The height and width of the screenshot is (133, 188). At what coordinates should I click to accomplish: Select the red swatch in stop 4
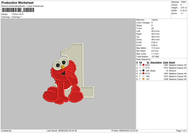pyautogui.click(x=144, y=73)
